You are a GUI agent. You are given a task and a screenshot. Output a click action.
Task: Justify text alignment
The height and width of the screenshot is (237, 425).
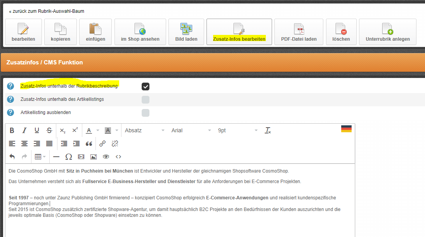click(49, 144)
